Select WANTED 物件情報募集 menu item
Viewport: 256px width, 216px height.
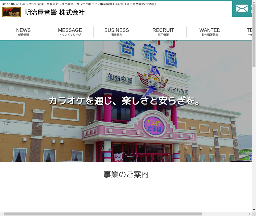pos(210,32)
